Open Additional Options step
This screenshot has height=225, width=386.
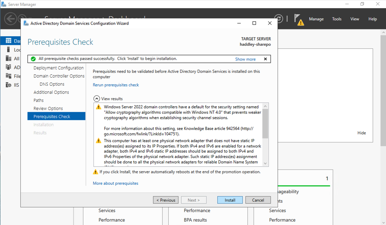pos(51,92)
